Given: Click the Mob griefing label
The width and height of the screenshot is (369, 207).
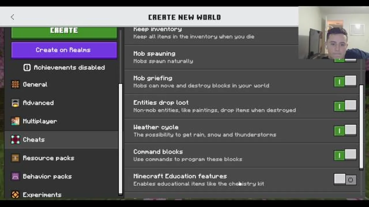Looking at the screenshot, I should coord(153,78).
